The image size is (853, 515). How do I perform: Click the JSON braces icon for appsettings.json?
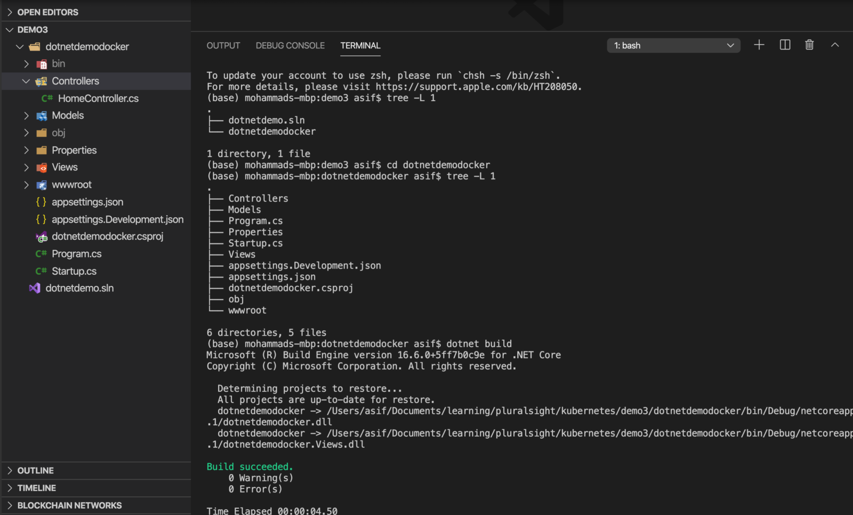(x=41, y=202)
